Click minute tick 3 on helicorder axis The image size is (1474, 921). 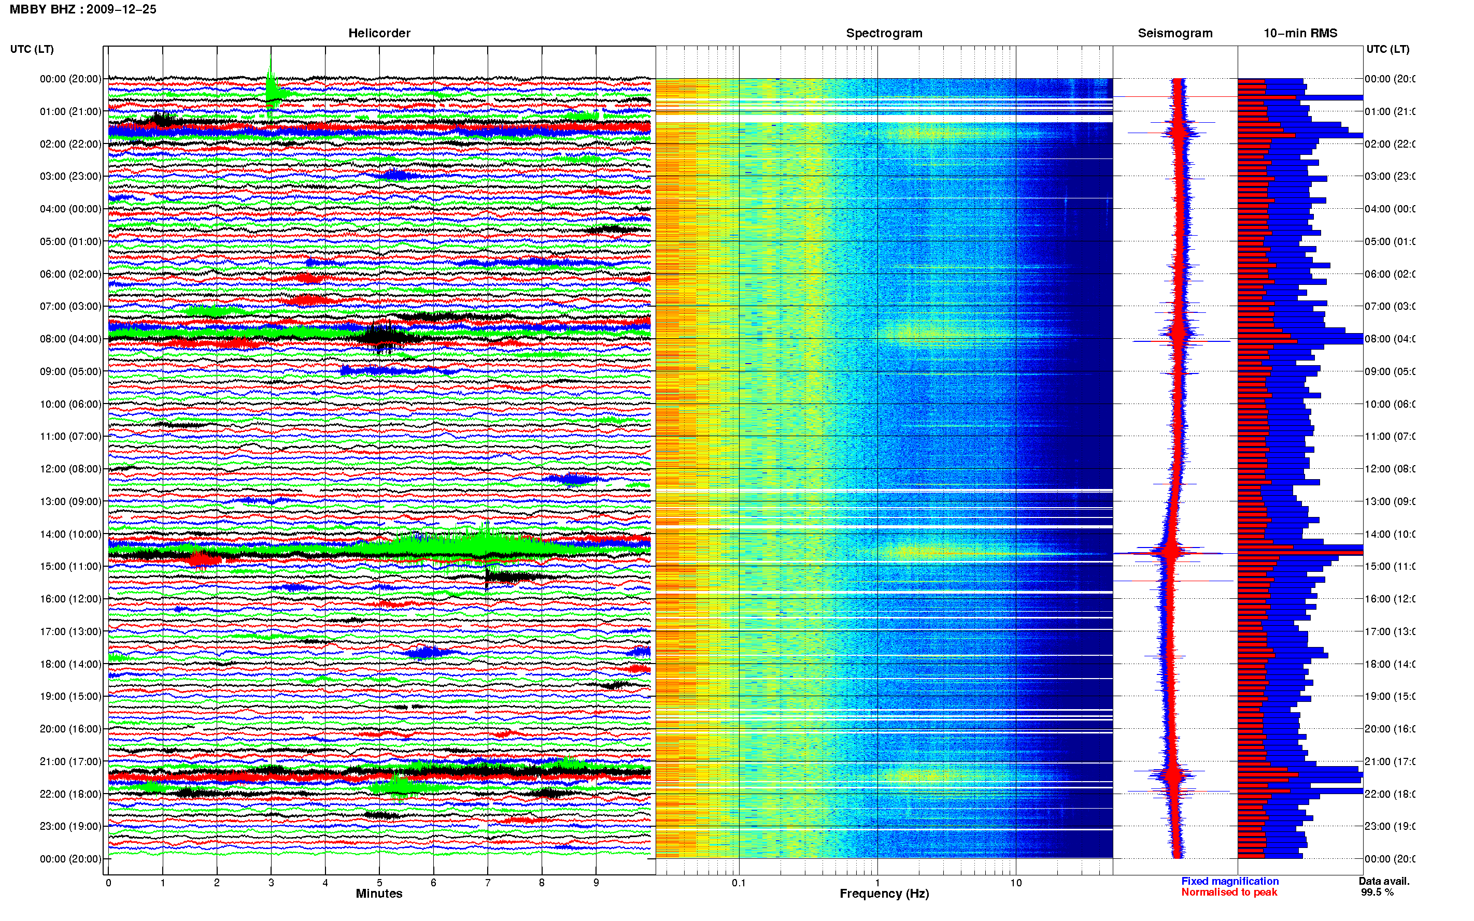click(x=271, y=883)
